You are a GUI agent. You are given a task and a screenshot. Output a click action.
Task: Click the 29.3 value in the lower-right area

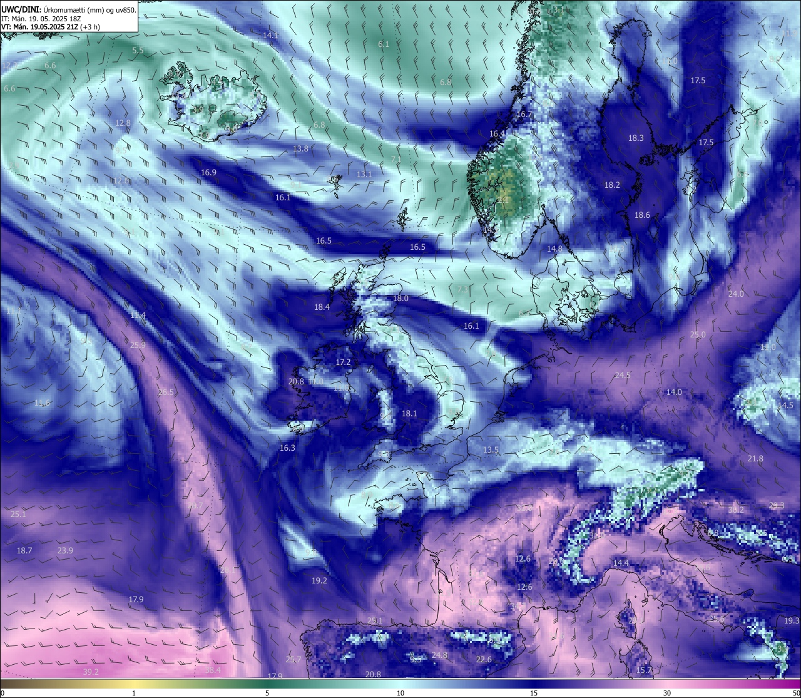click(x=777, y=505)
